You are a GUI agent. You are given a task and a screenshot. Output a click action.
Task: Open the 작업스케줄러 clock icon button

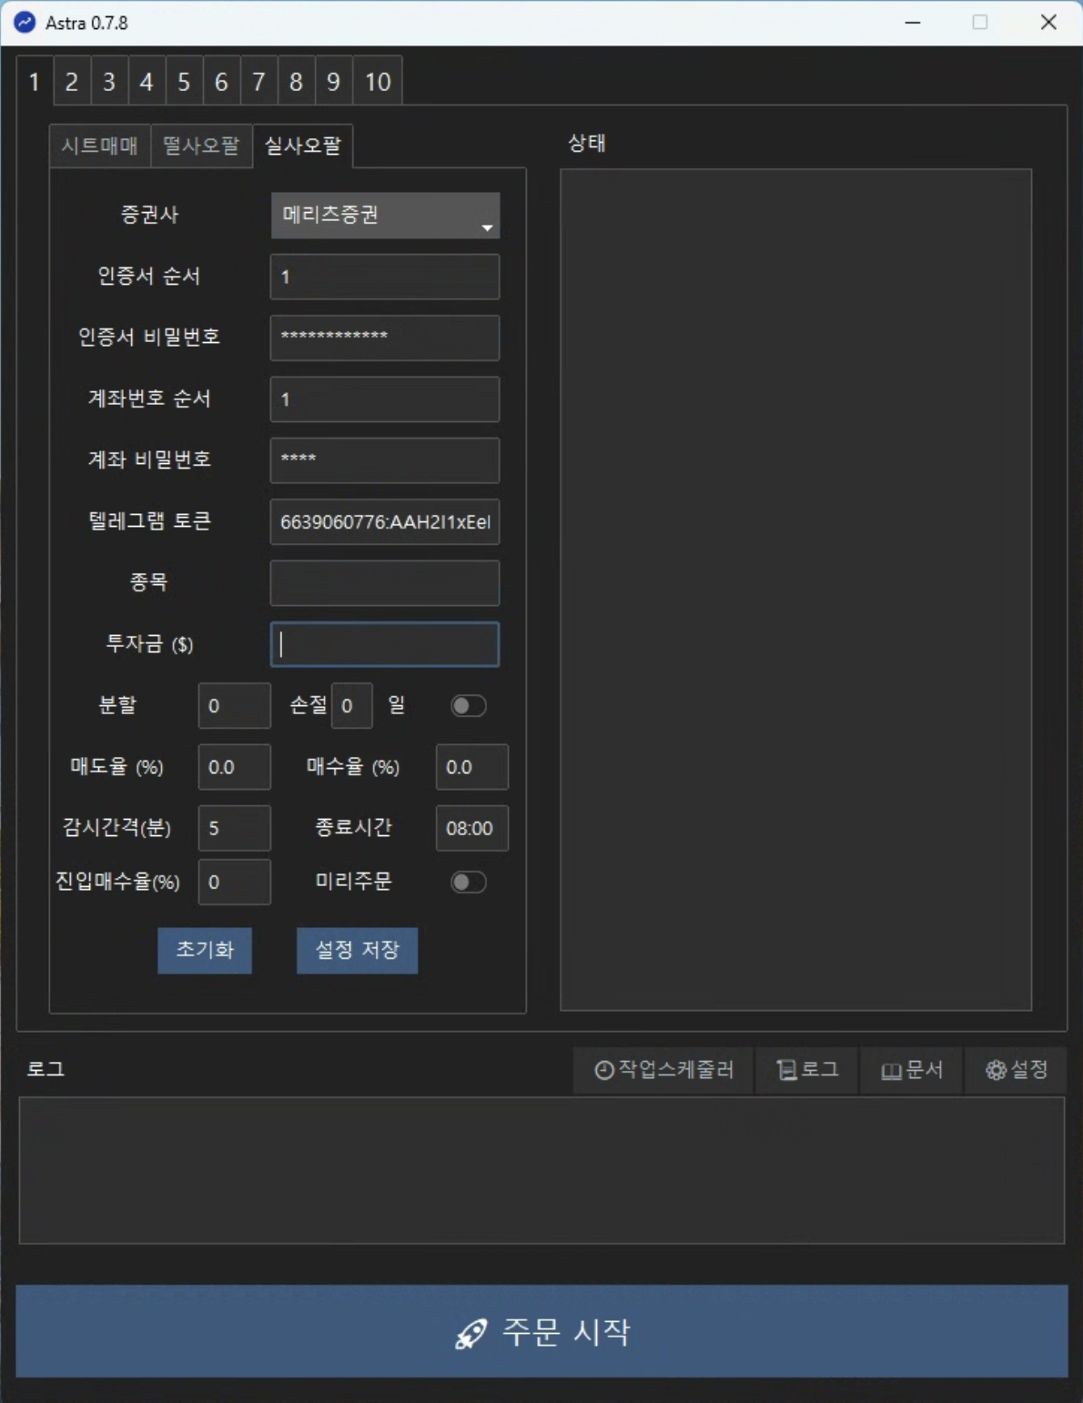(x=604, y=1070)
